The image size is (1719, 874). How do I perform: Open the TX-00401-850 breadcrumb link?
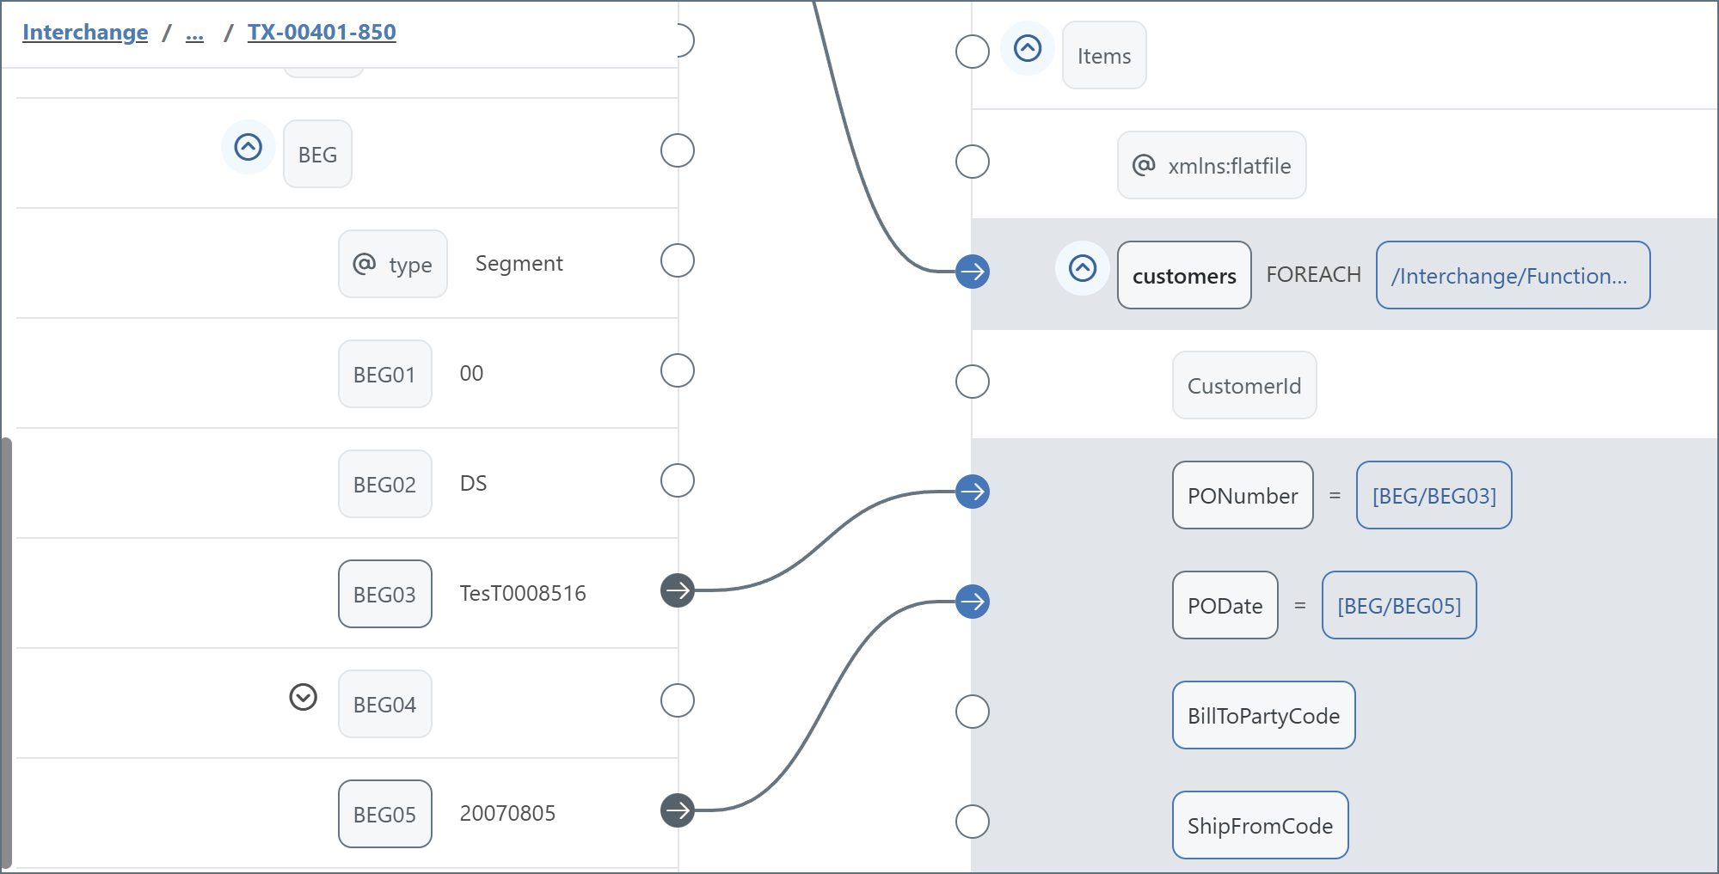click(x=322, y=33)
